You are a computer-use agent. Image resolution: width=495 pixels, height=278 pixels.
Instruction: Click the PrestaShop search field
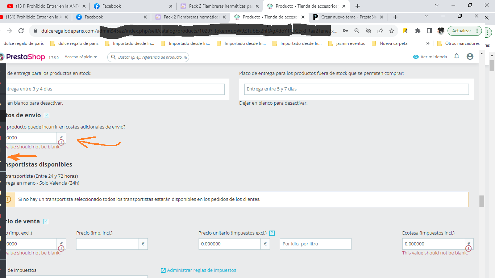(148, 57)
